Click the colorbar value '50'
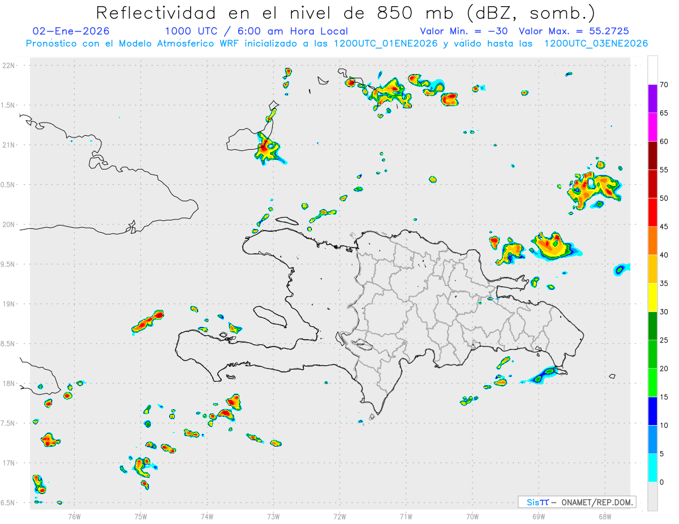The image size is (679, 524). tap(664, 198)
